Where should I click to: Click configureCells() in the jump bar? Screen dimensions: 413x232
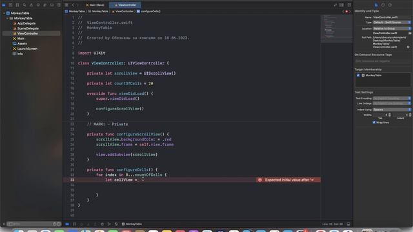(x=148, y=12)
